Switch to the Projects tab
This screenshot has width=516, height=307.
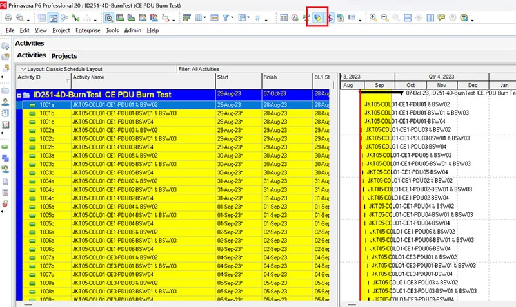coord(64,56)
